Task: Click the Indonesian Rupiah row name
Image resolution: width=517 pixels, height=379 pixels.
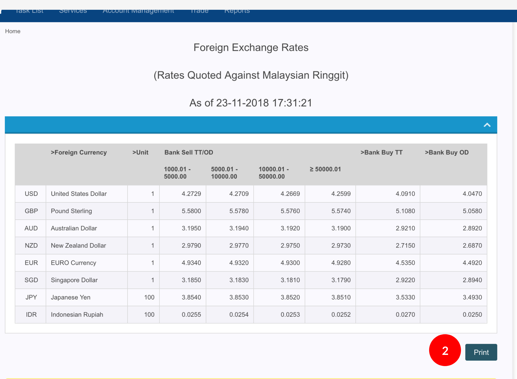Action: click(x=77, y=314)
